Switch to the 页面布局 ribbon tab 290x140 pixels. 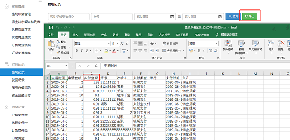tap(89, 35)
